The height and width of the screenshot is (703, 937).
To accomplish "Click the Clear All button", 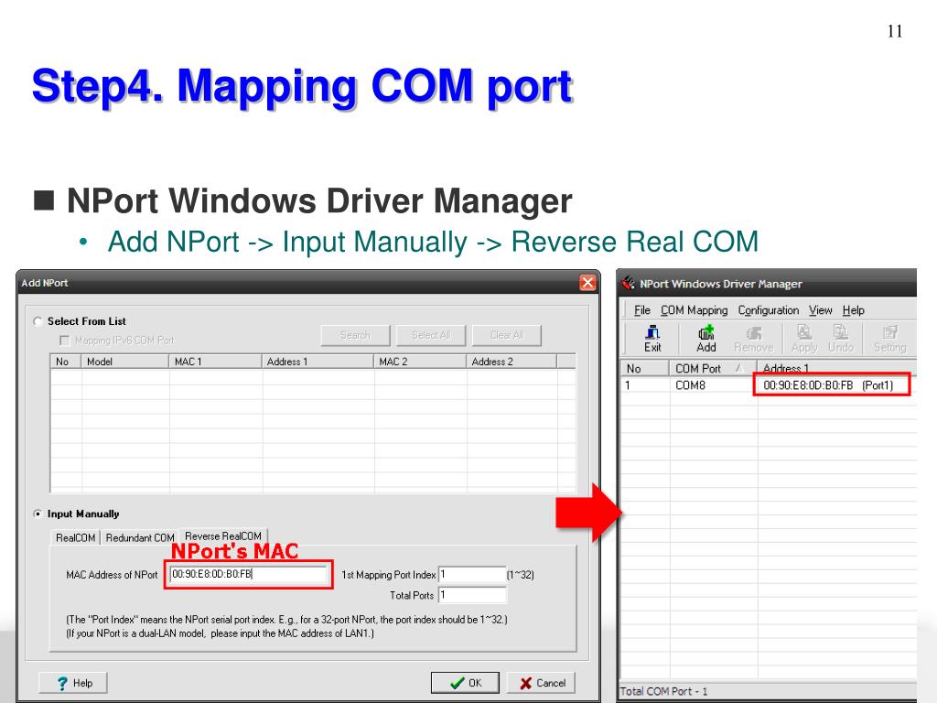I will [506, 335].
